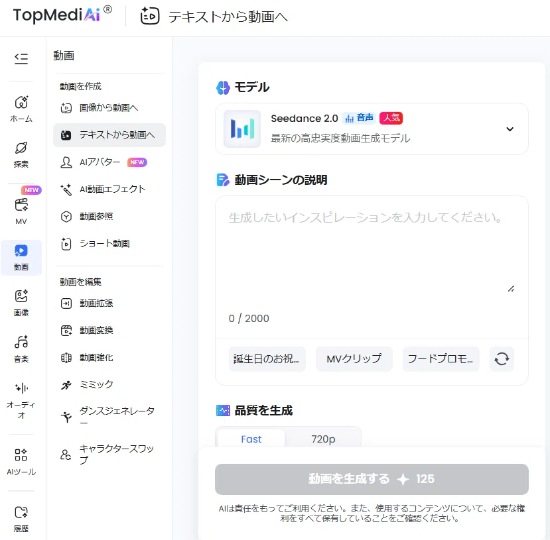Open AI動画エフェクト menu item

109,189
